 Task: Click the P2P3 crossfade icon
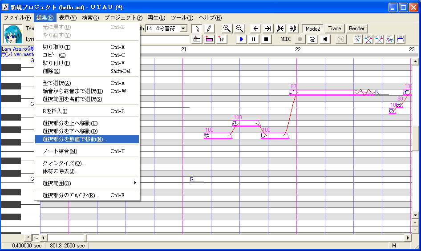(x=368, y=39)
